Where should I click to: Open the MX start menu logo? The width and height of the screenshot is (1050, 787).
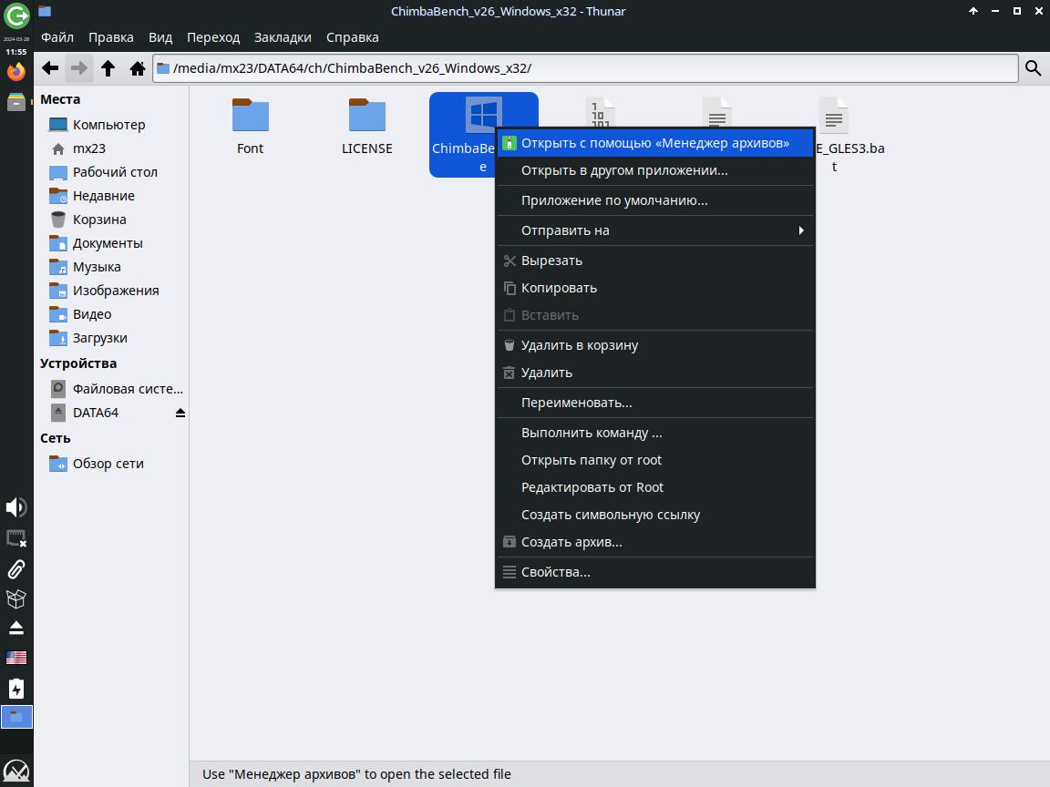pyautogui.click(x=16, y=772)
